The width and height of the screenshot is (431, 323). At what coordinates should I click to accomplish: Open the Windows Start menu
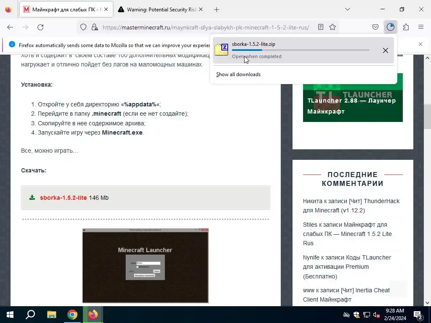click(x=10, y=315)
